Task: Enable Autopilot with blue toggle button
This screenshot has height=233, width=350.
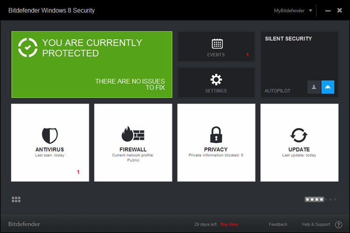Action: coord(328,87)
